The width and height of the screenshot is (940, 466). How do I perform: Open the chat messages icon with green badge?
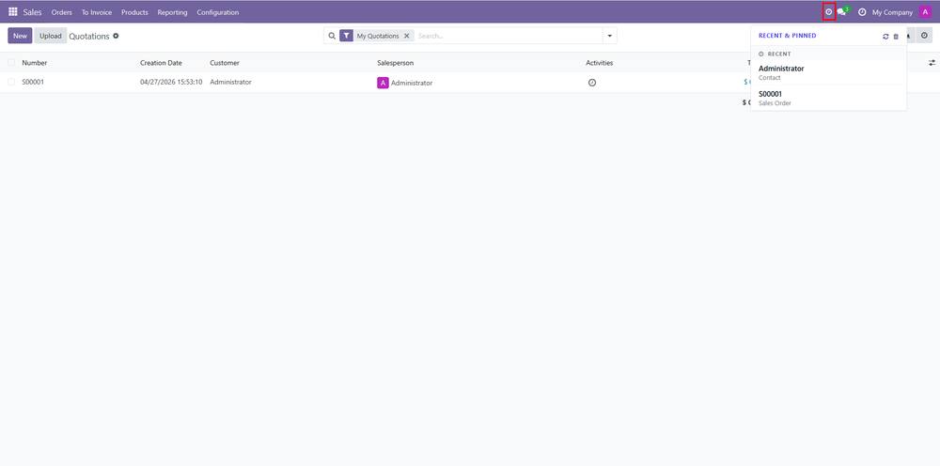pyautogui.click(x=843, y=11)
